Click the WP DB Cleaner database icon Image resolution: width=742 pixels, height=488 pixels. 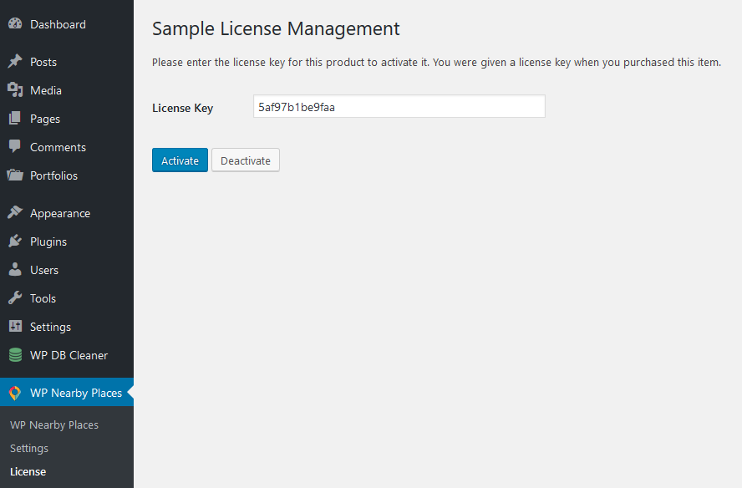[15, 355]
